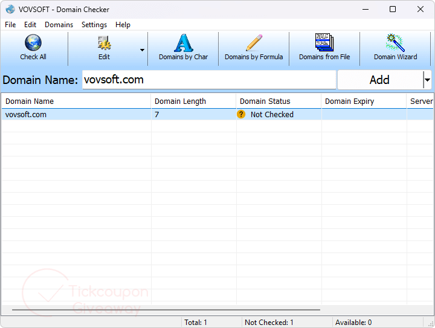Click the Server column header
This screenshot has width=435, height=328.
(x=420, y=101)
